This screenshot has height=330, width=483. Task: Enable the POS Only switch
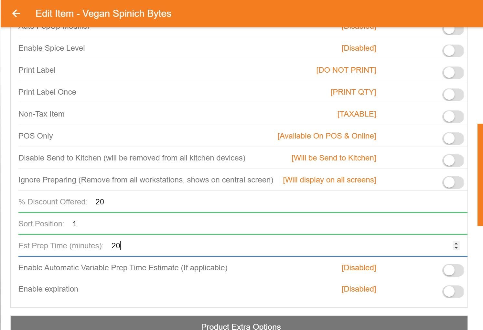453,139
